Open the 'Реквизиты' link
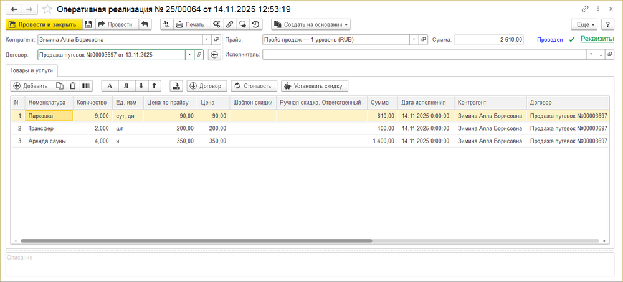The width and height of the screenshot is (623, 282). pyautogui.click(x=596, y=39)
